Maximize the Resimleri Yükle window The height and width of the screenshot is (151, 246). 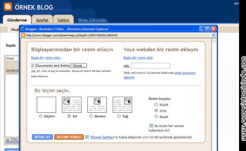click(x=208, y=29)
